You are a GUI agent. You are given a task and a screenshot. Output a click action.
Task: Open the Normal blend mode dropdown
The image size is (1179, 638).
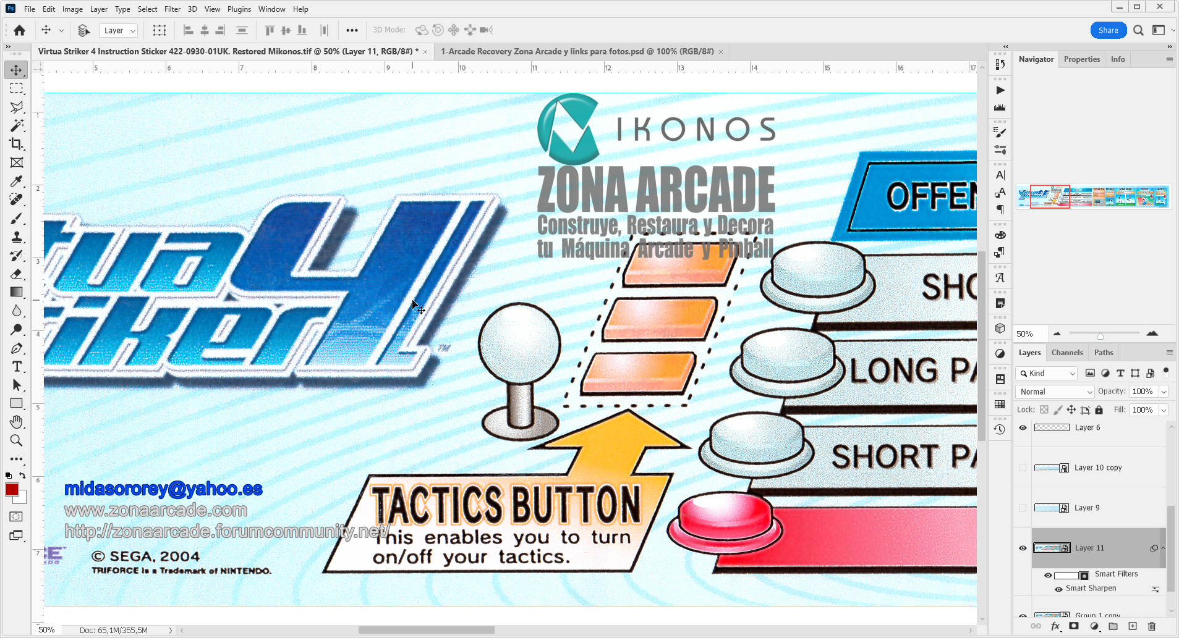click(1055, 392)
